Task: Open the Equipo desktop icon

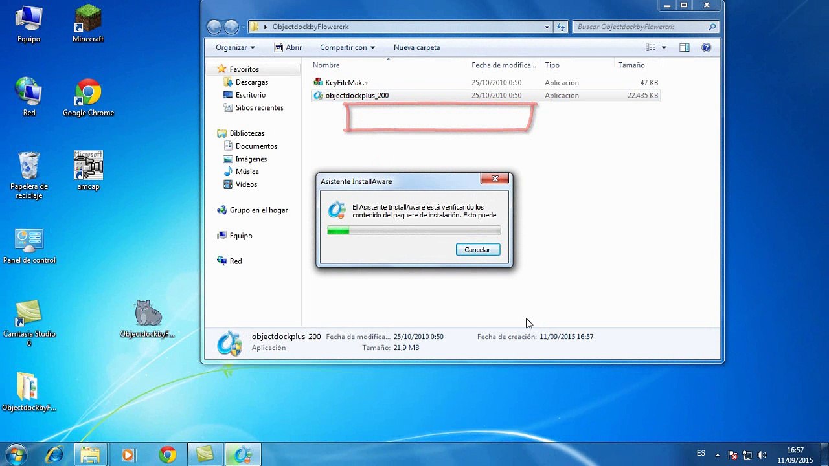Action: [x=29, y=25]
